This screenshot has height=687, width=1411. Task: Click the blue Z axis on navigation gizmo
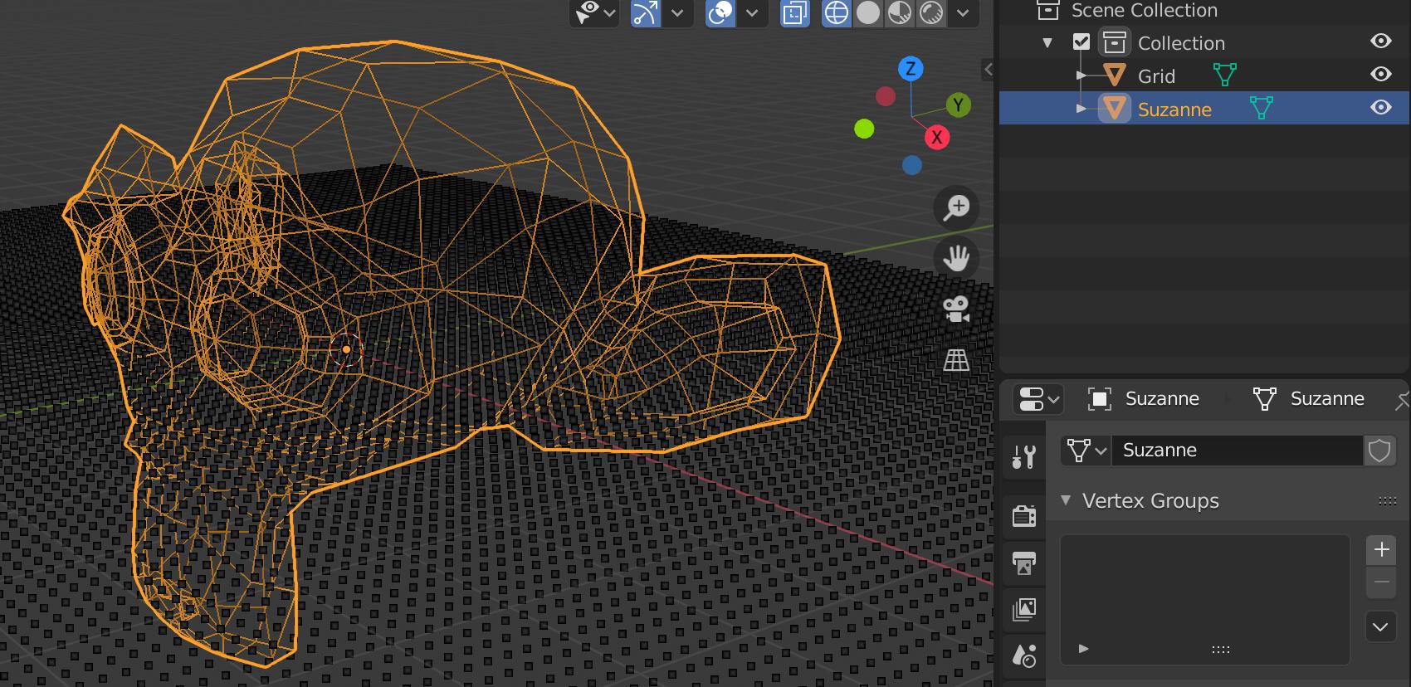[911, 69]
